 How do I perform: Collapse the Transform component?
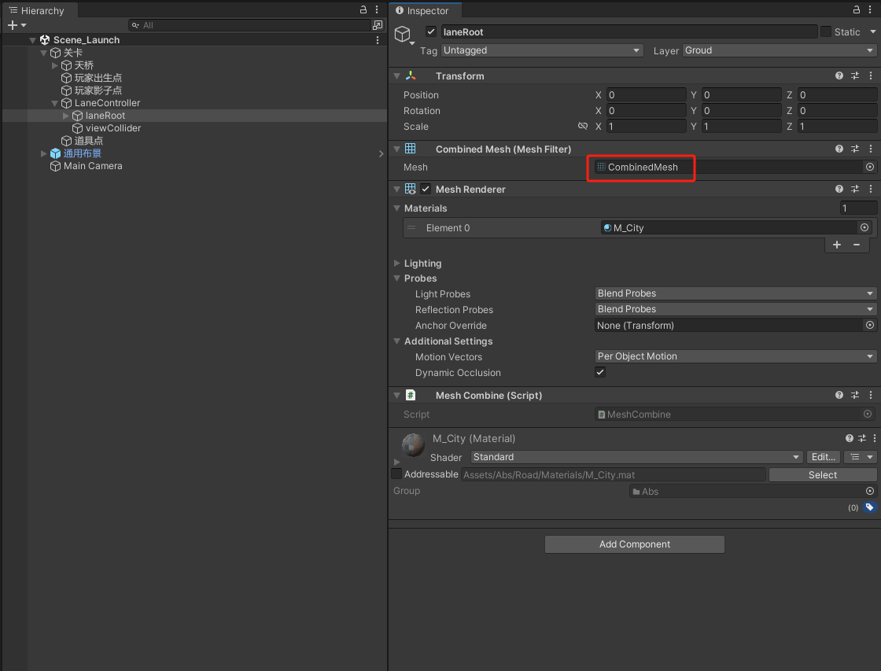pyautogui.click(x=396, y=76)
